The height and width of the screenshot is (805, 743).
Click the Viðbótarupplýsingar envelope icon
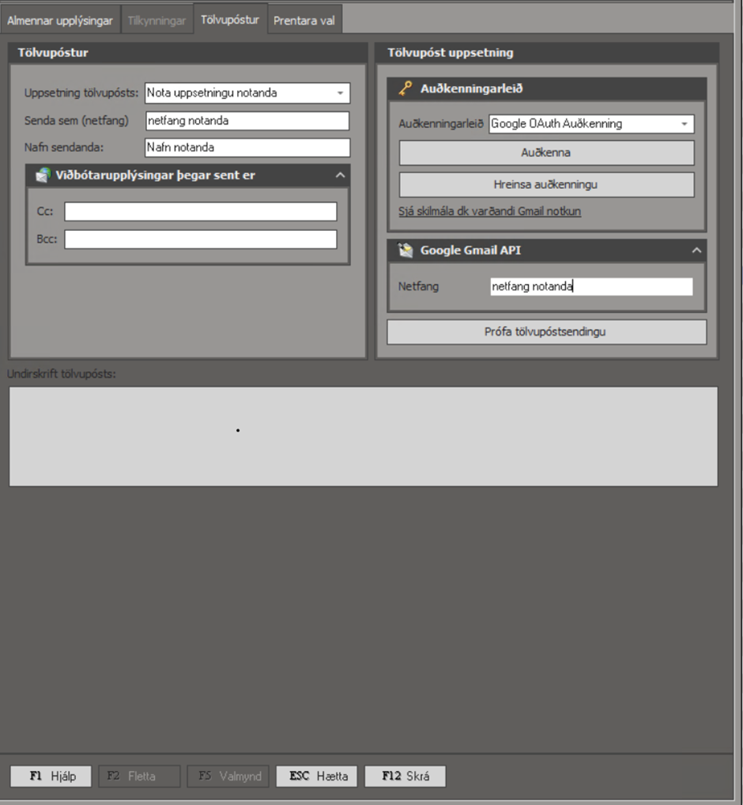tap(43, 176)
